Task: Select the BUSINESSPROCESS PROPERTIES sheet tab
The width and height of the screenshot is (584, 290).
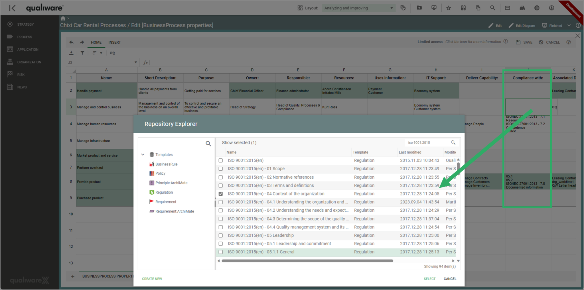Action: (x=108, y=276)
